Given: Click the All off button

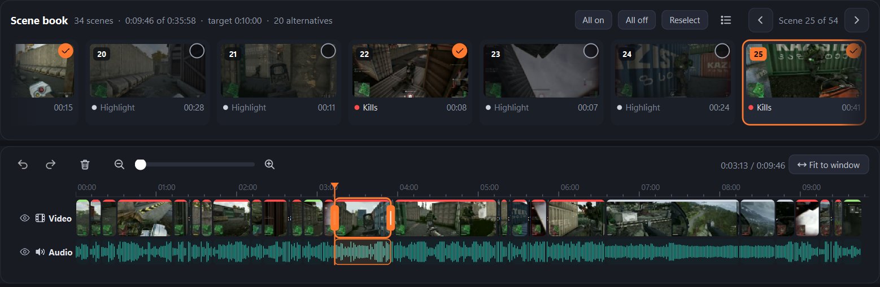Looking at the screenshot, I should point(637,20).
